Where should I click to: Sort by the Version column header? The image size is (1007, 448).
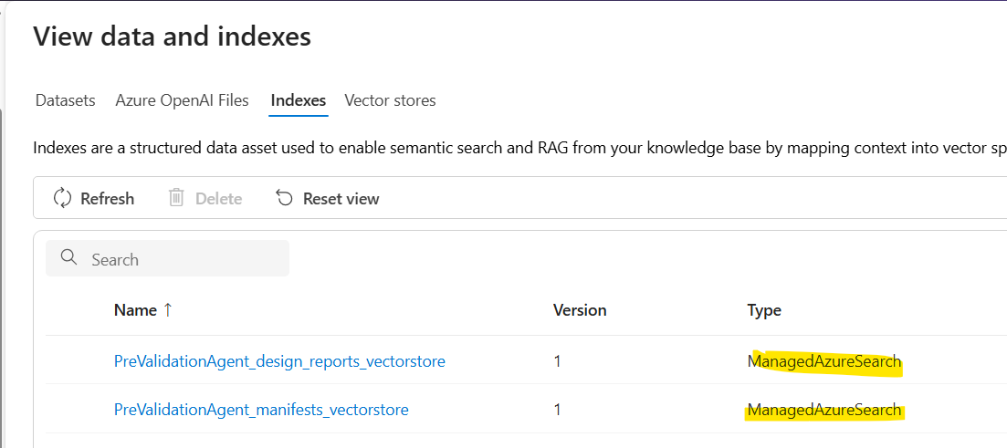(580, 310)
